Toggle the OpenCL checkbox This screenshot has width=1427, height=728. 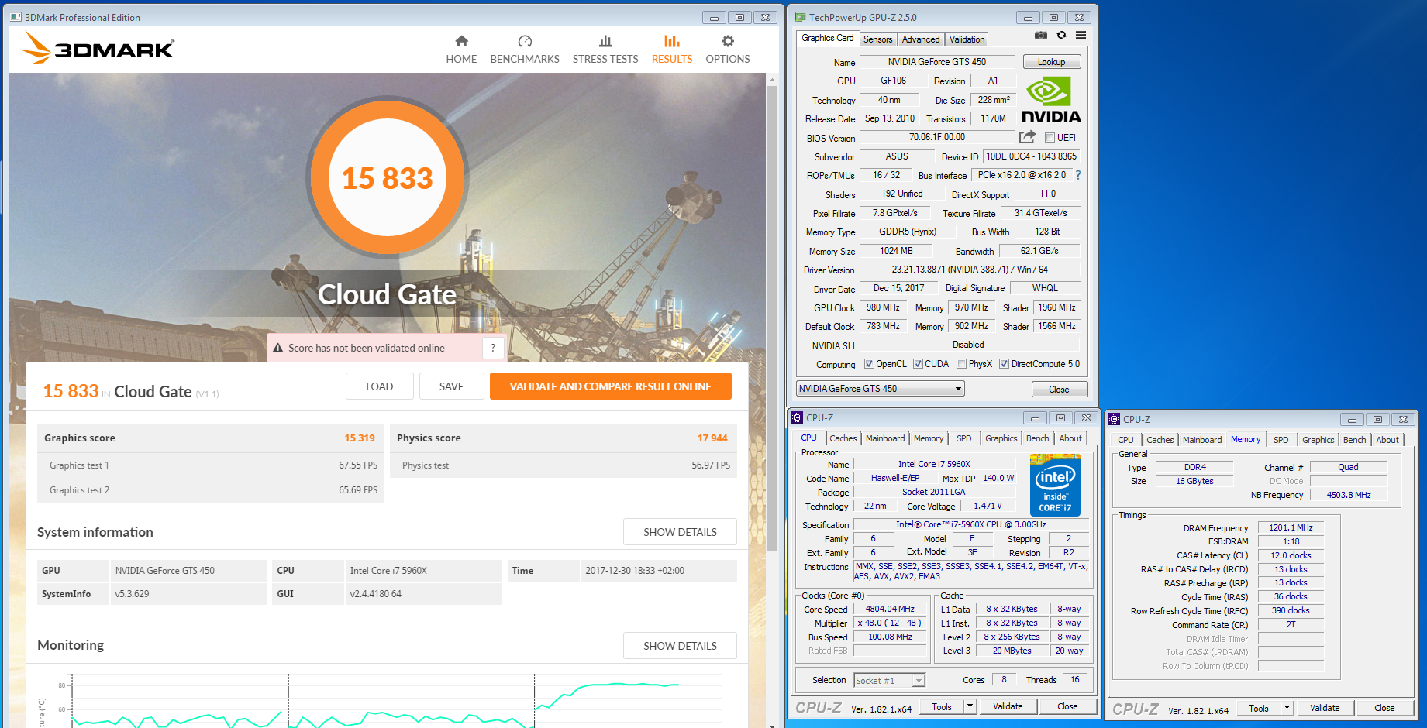pyautogui.click(x=869, y=364)
